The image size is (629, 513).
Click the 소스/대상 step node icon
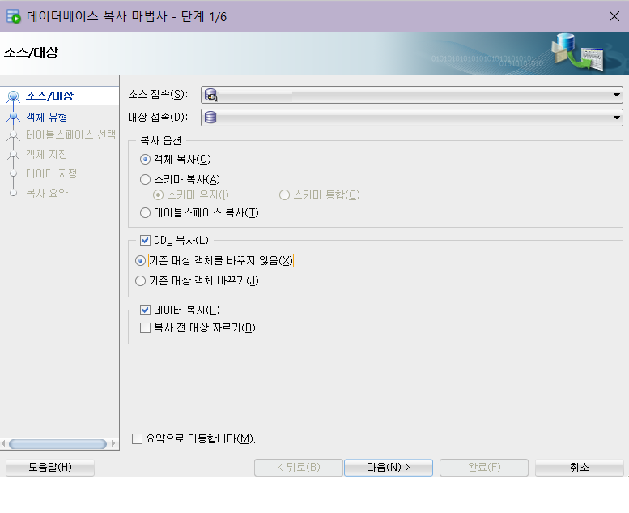click(x=13, y=96)
